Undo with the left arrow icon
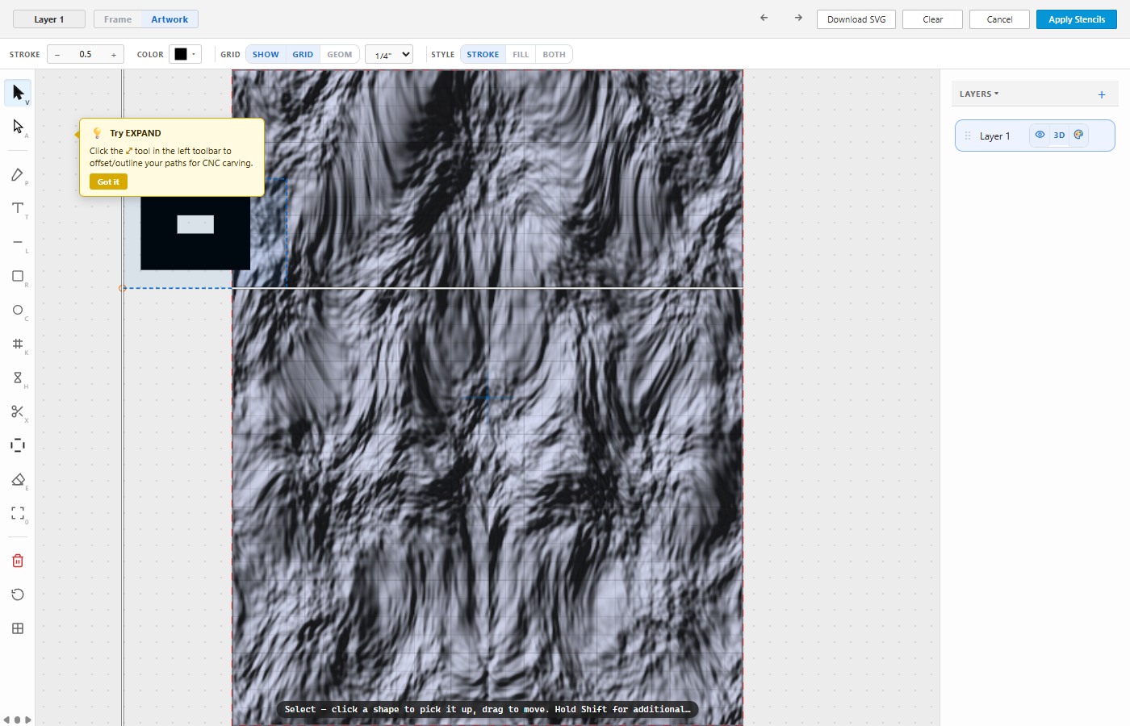Viewport: 1130px width, 726px height. click(x=764, y=18)
